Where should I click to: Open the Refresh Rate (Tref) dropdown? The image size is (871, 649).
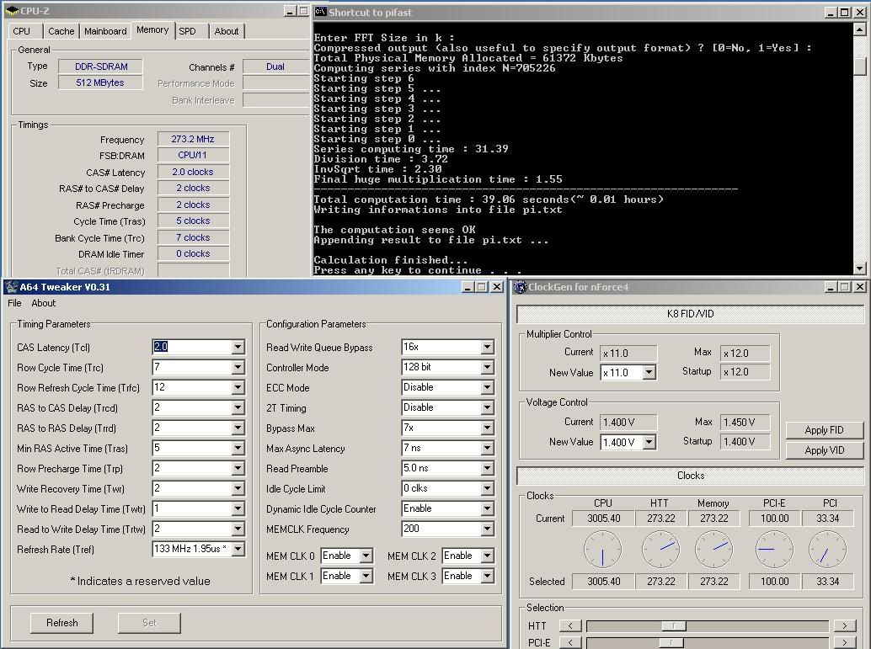[x=238, y=549]
